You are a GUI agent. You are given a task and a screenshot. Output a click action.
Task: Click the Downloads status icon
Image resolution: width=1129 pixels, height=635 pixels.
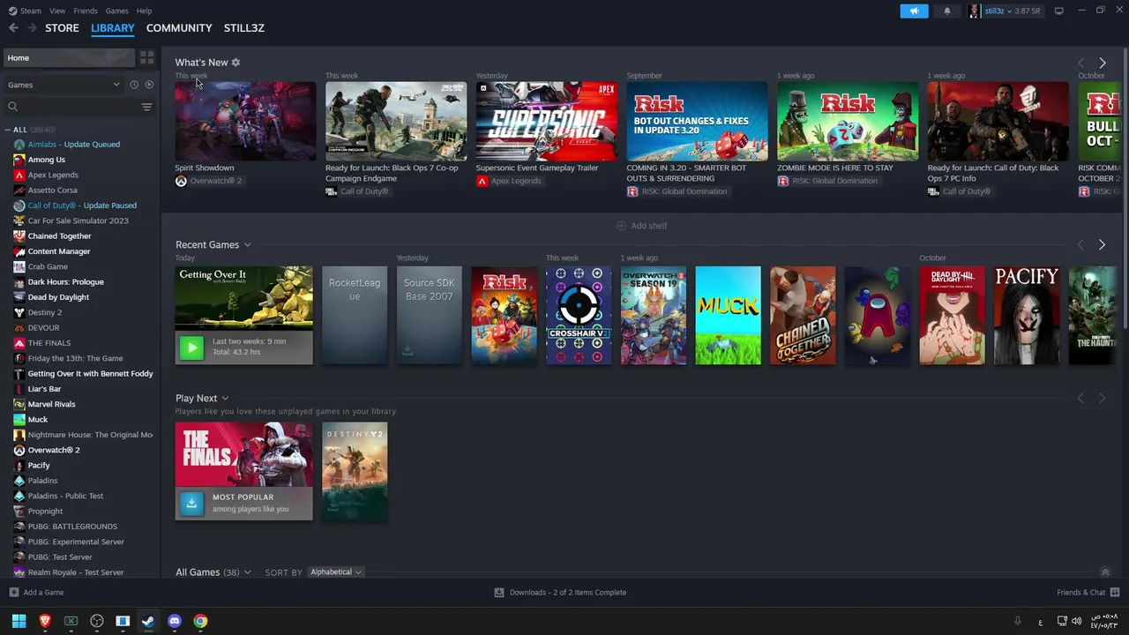point(499,593)
